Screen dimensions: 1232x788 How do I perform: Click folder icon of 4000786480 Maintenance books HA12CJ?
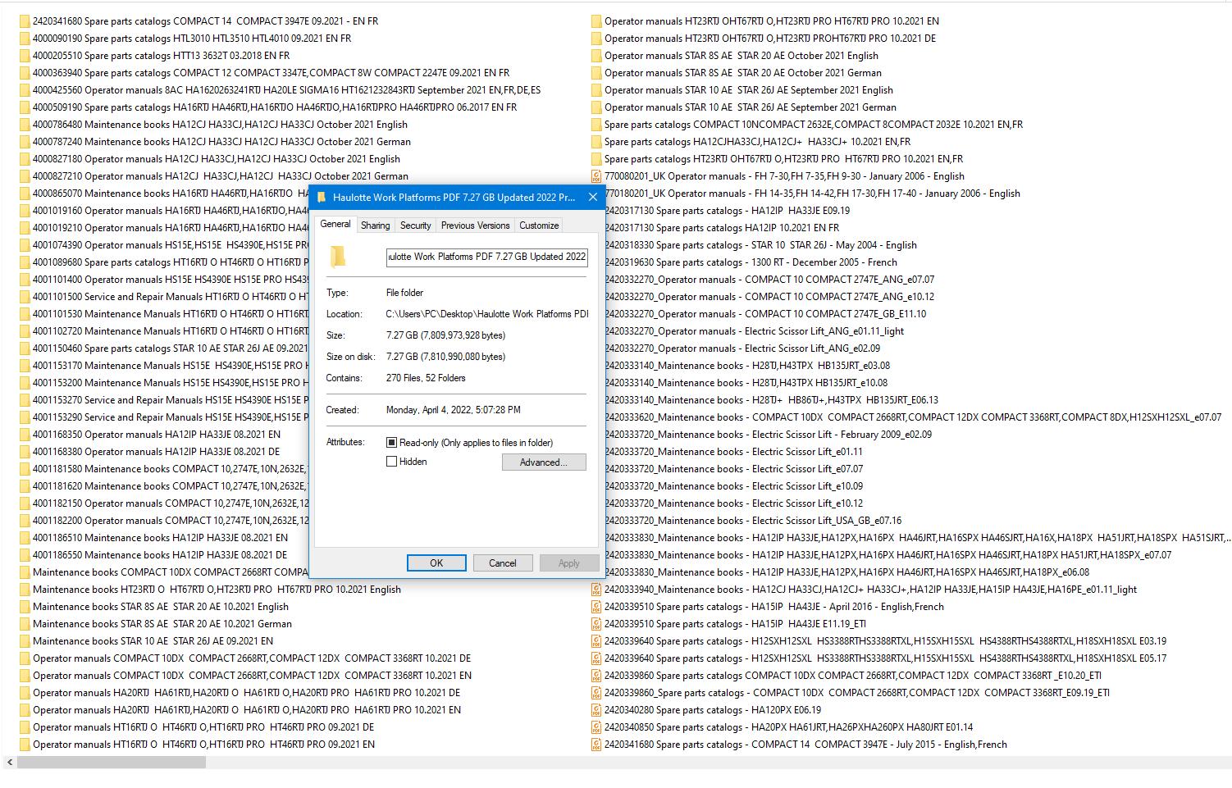tap(25, 125)
